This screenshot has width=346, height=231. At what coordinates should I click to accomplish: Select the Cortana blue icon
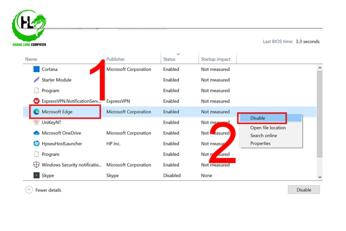click(36, 69)
